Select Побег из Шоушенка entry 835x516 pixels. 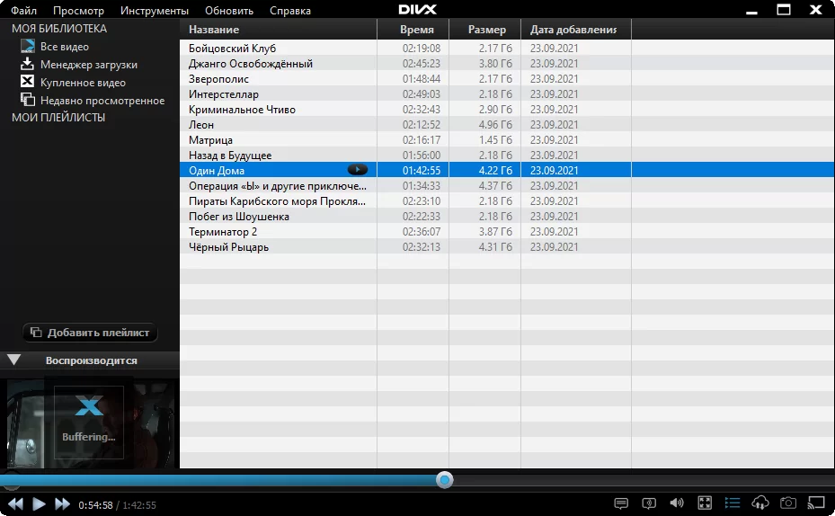(238, 217)
